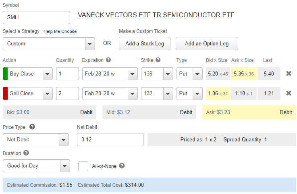
Task: Open help icon next to Expiration
Action: pos(108,60)
